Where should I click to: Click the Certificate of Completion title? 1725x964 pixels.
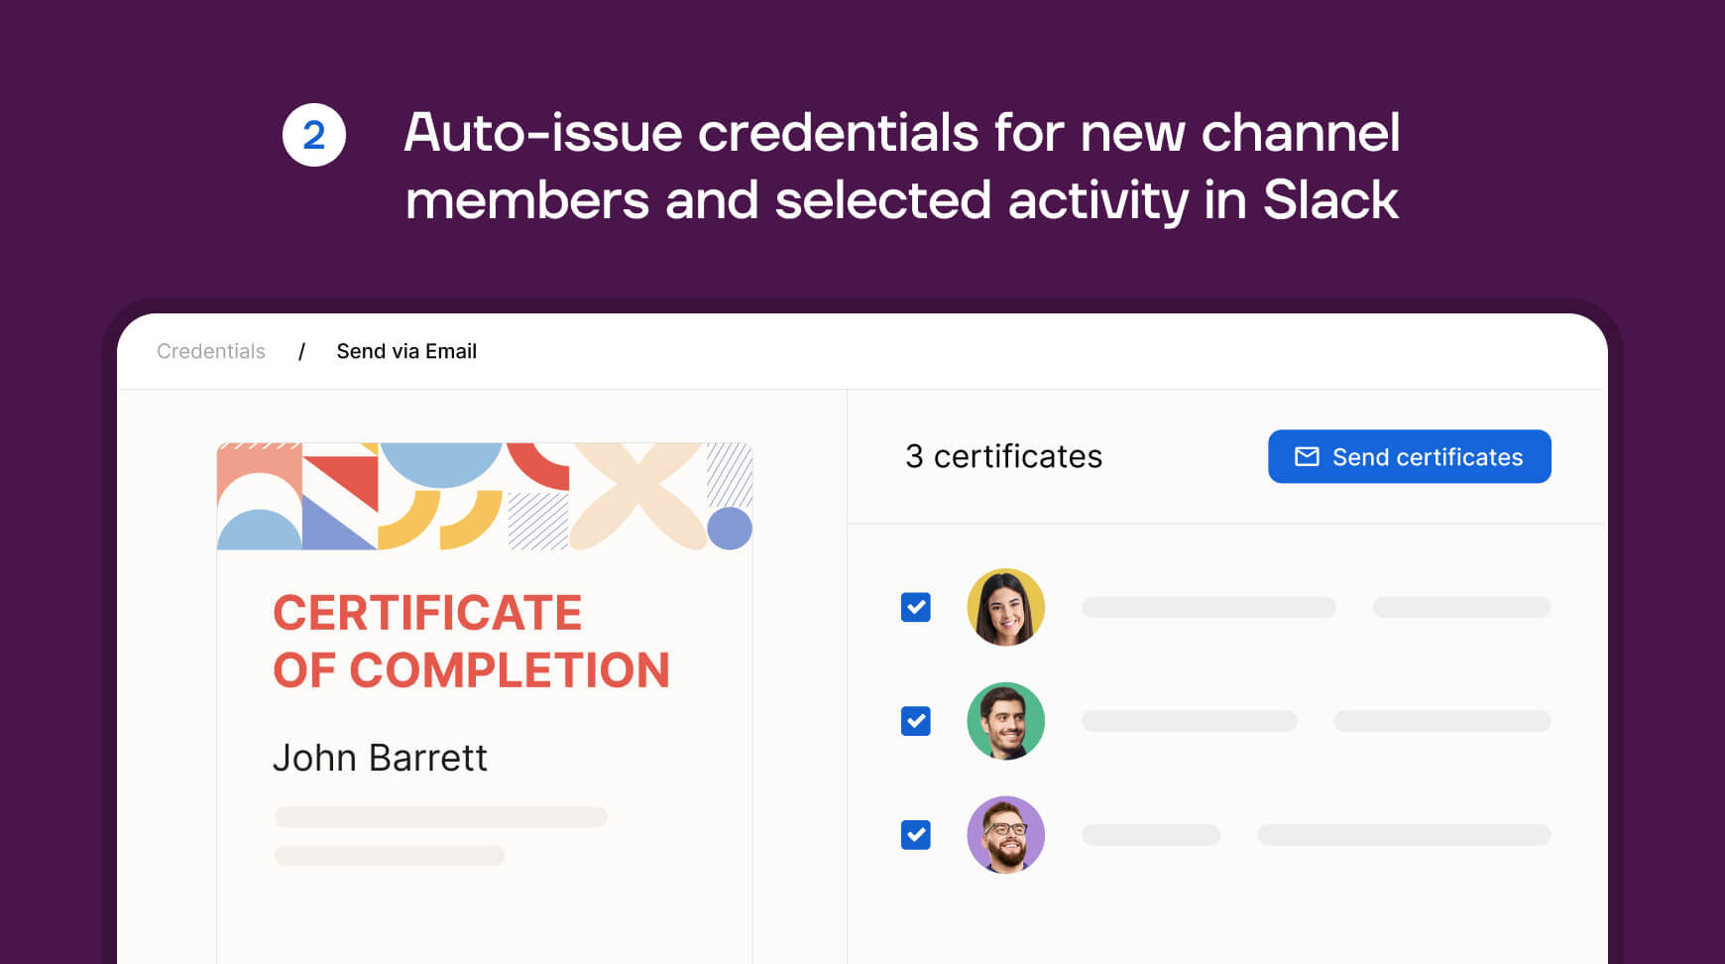coord(472,642)
